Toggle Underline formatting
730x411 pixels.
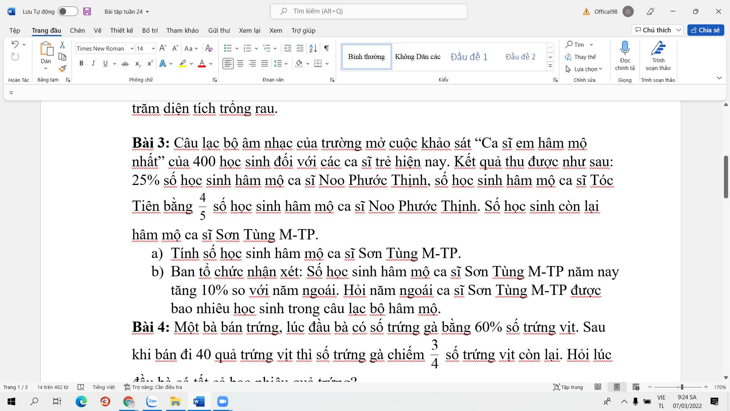click(x=105, y=64)
